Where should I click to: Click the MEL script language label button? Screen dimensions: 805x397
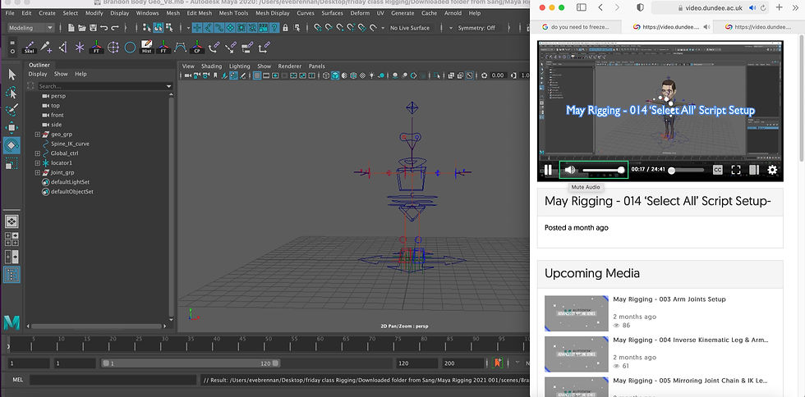point(17,380)
